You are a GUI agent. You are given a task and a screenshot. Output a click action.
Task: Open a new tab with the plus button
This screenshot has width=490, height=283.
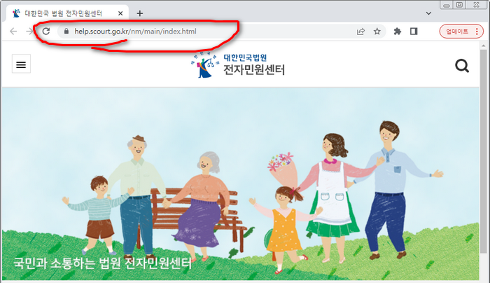coord(140,13)
